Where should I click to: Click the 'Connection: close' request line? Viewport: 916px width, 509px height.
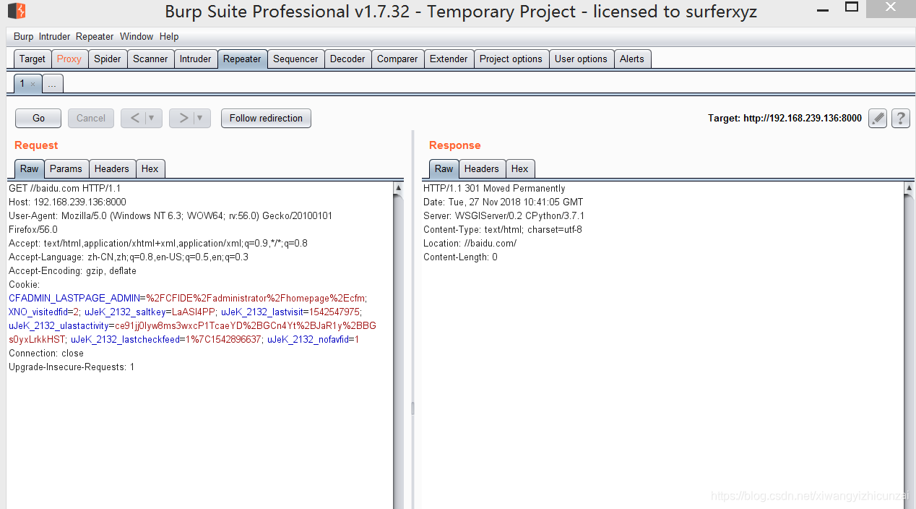coord(46,353)
